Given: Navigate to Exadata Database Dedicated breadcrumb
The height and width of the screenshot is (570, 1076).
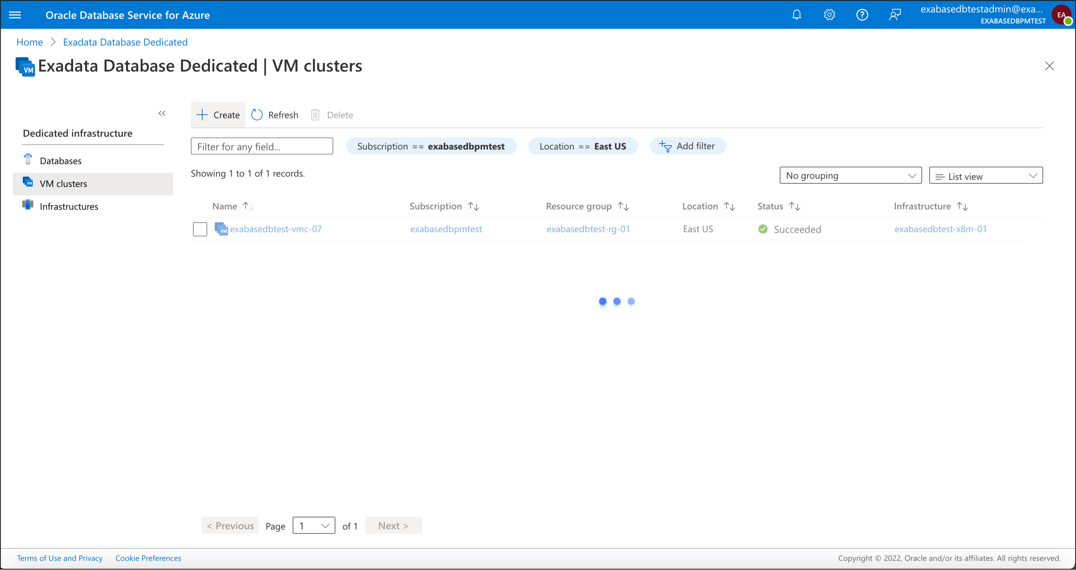Looking at the screenshot, I should tap(125, 42).
